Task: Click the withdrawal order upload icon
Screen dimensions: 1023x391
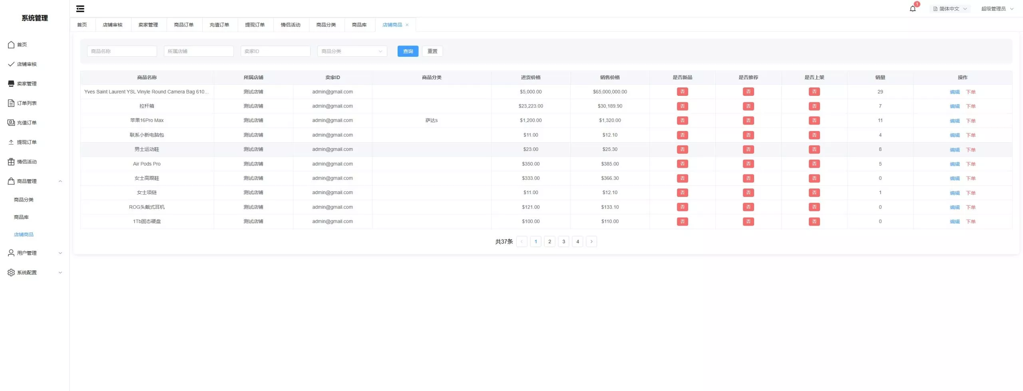Action: coord(11,142)
